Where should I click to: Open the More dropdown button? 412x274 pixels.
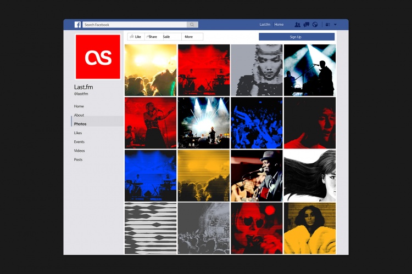click(x=190, y=37)
